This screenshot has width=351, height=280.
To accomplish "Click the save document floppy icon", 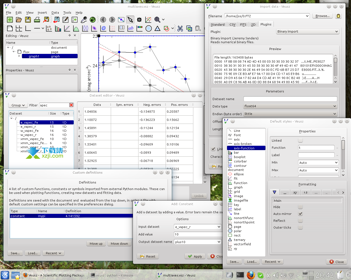I will click(x=28, y=19).
